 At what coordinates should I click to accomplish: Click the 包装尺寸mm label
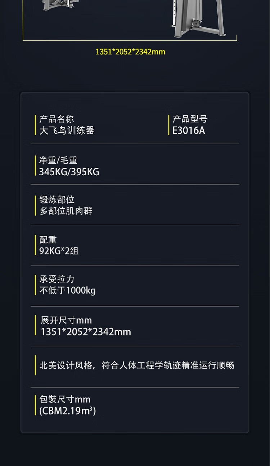65,399
